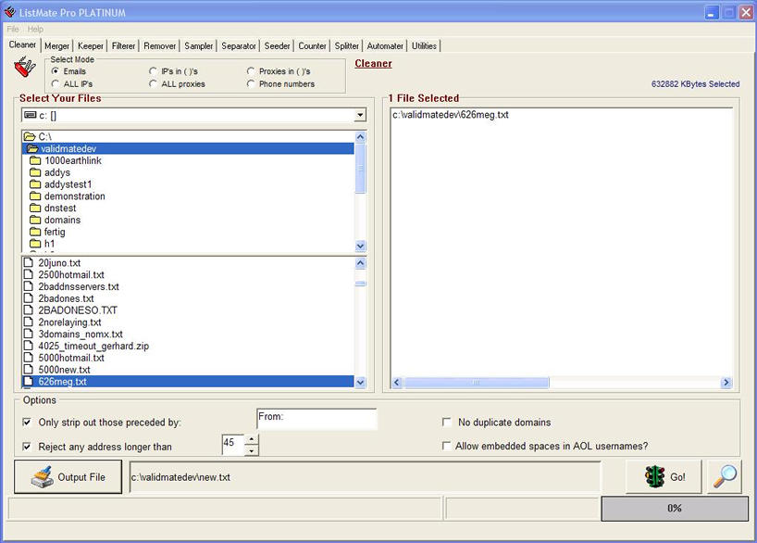Uncheck Only strip out those preceded by
The height and width of the screenshot is (543, 757).
pos(26,423)
